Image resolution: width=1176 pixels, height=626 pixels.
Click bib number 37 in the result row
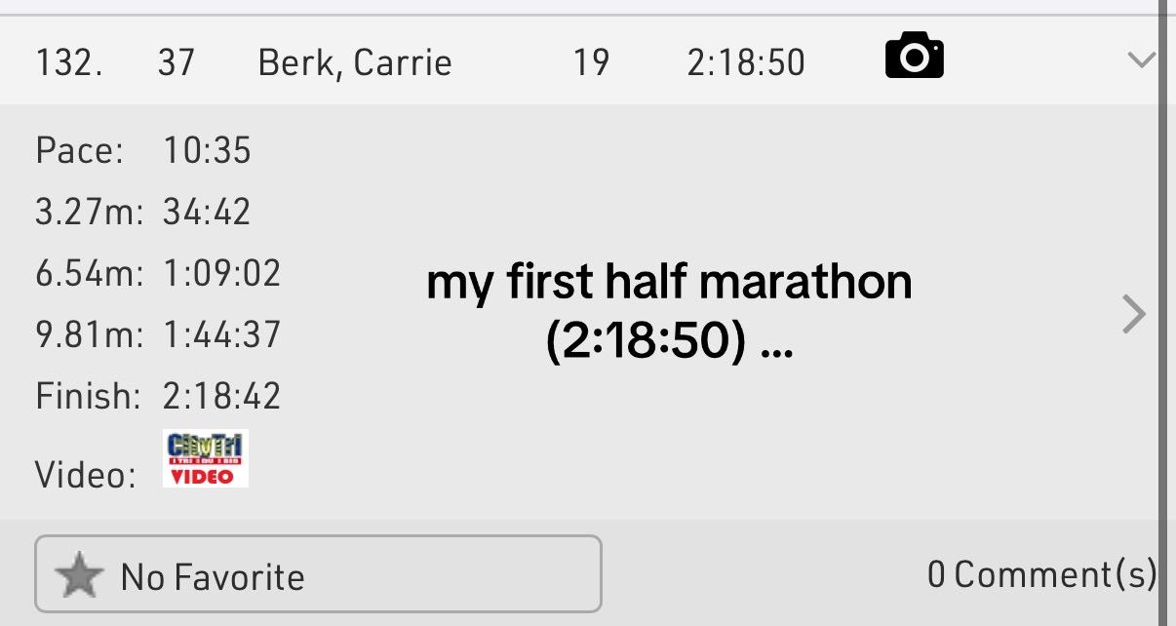[176, 63]
